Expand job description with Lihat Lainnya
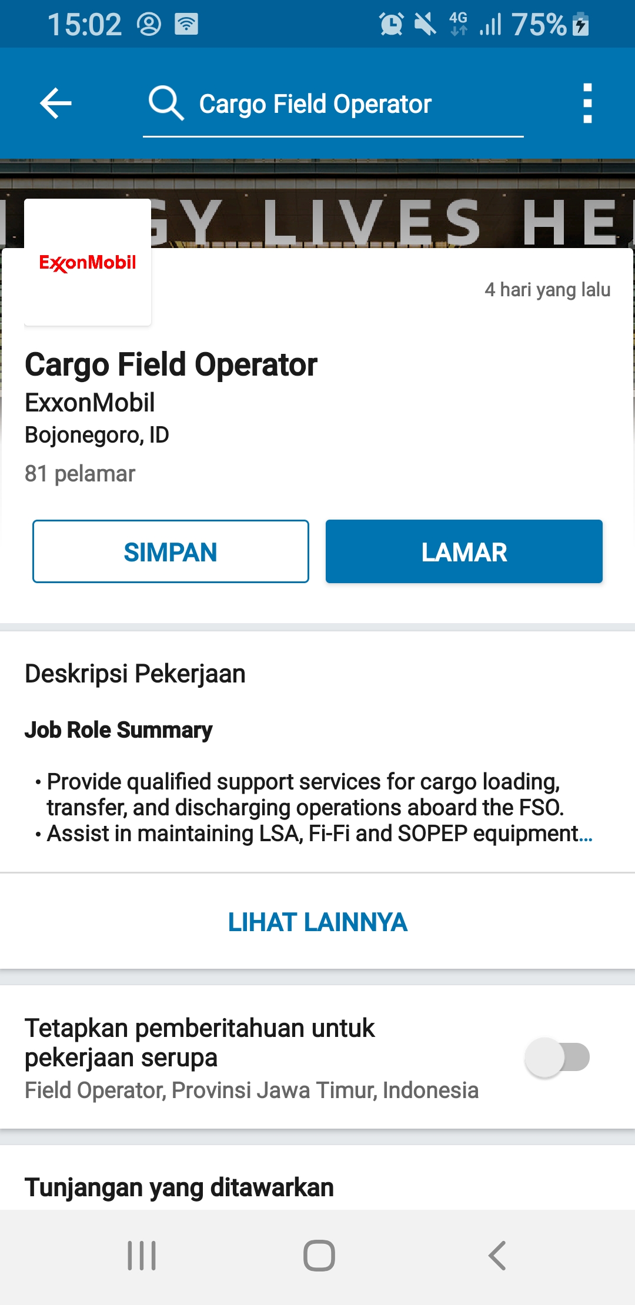The width and height of the screenshot is (635, 1305). coord(317,922)
